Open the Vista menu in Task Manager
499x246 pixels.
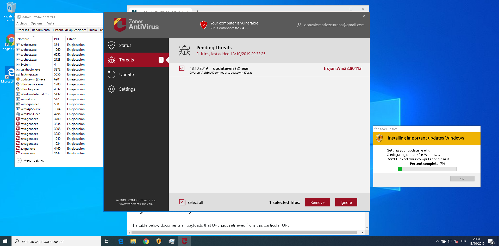(x=51, y=23)
